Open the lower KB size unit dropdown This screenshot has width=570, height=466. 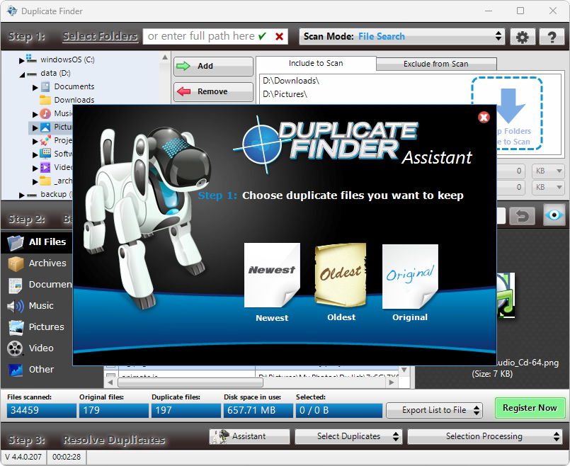pos(548,187)
